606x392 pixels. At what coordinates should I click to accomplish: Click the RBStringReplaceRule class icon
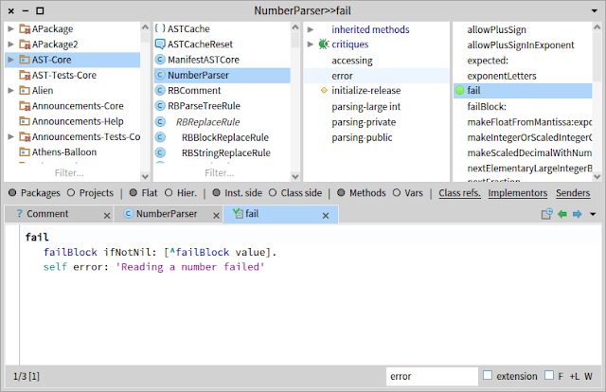pyautogui.click(x=160, y=152)
